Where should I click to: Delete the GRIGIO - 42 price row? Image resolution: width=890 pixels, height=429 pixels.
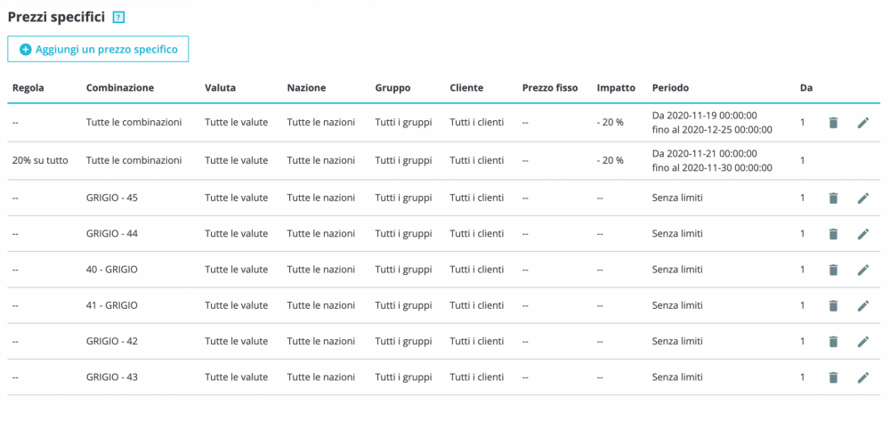click(833, 342)
